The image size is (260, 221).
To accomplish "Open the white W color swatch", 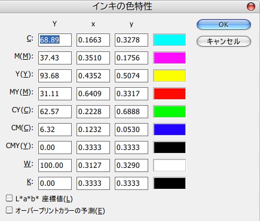I will (170, 165).
